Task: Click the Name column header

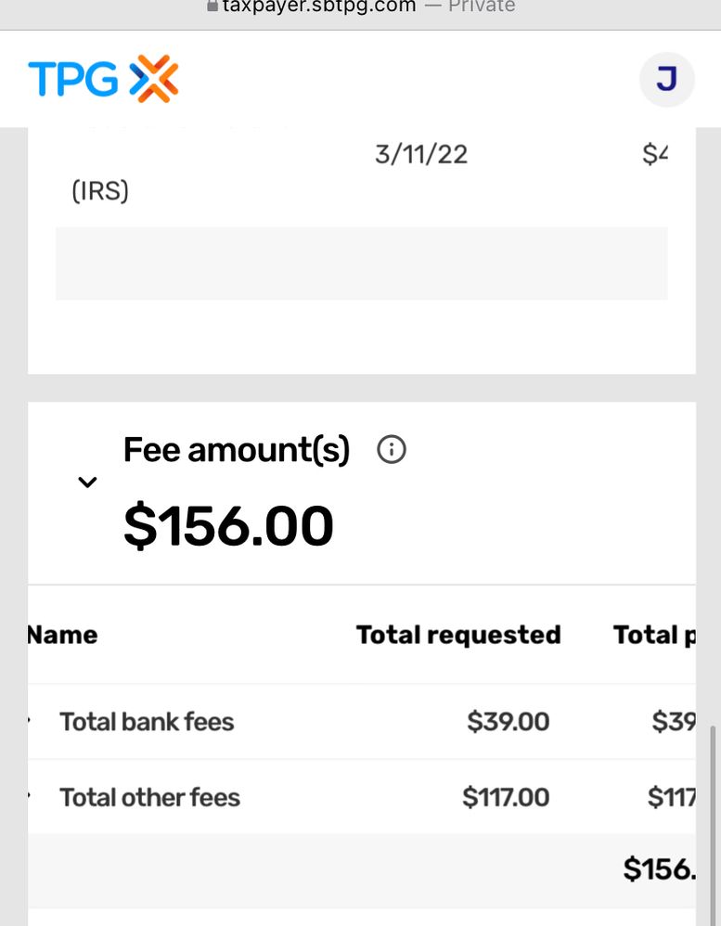Action: point(62,636)
